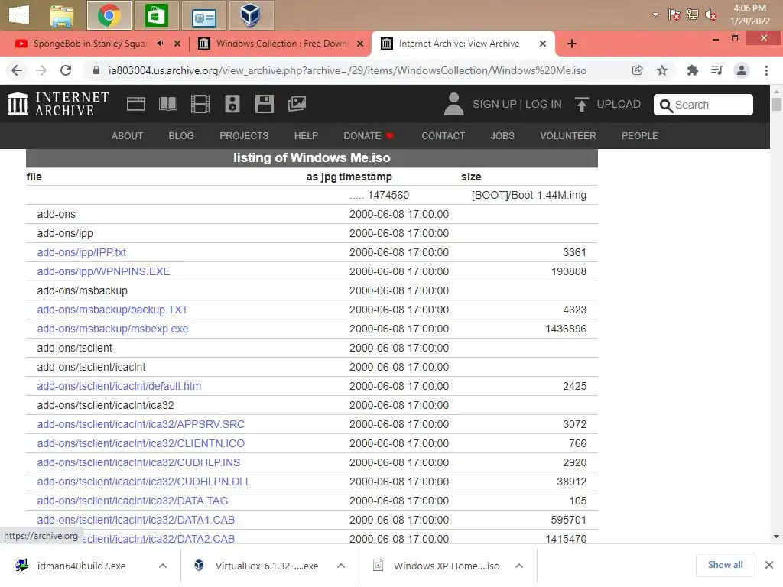Open the Chrome profile avatar icon
Viewport: 783px width, 587px height.
(742, 70)
